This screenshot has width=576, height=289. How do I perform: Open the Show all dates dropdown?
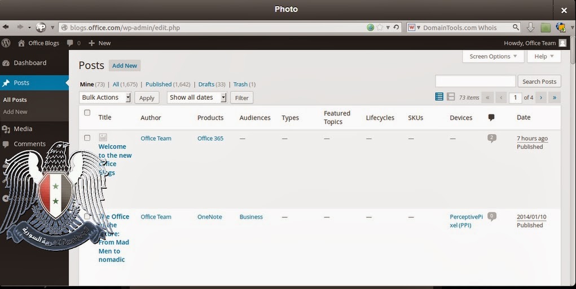(197, 97)
